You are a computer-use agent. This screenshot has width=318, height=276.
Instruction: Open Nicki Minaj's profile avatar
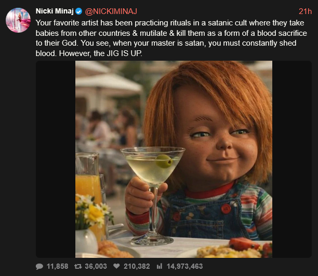pos(17,20)
